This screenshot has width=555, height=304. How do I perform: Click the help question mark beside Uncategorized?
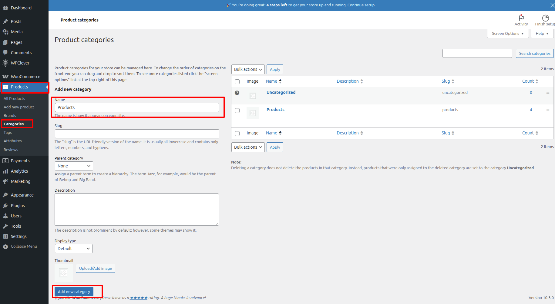click(237, 93)
